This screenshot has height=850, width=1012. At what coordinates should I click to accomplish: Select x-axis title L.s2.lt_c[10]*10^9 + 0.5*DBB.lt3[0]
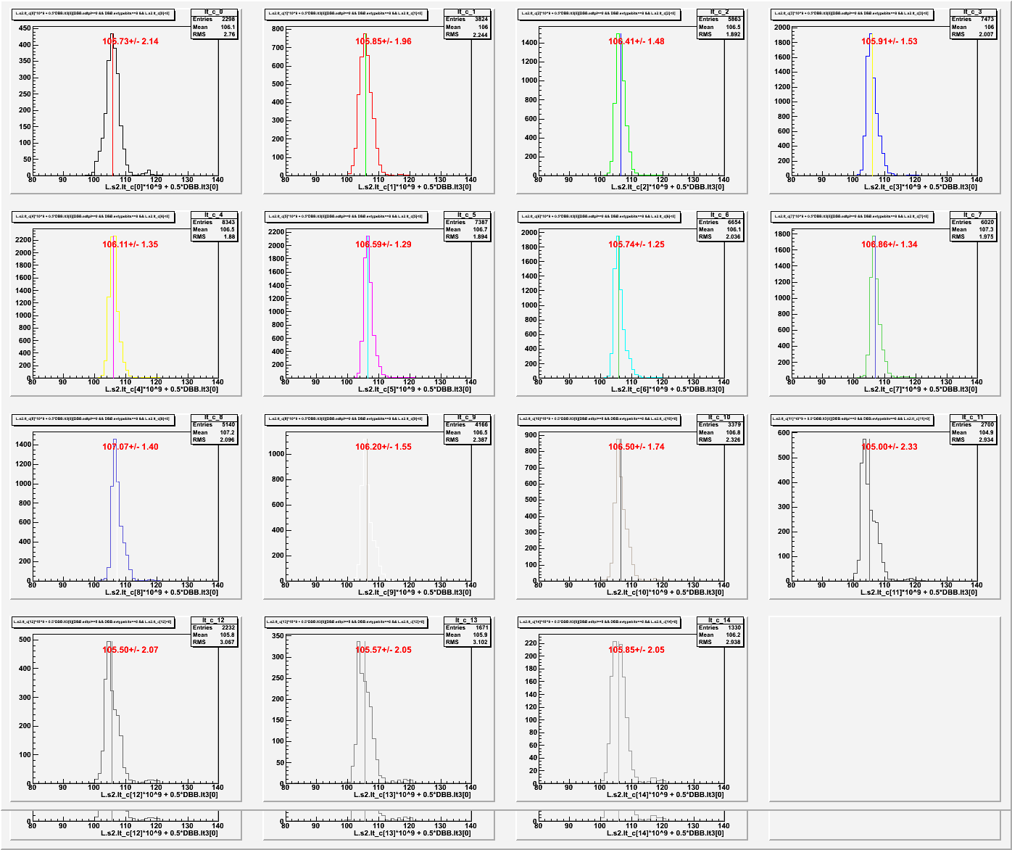coord(665,593)
